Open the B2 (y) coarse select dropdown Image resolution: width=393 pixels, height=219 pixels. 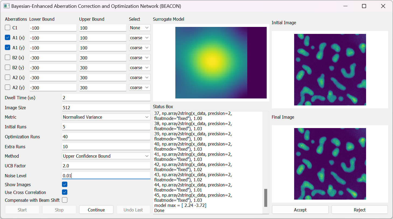[x=140, y=68]
